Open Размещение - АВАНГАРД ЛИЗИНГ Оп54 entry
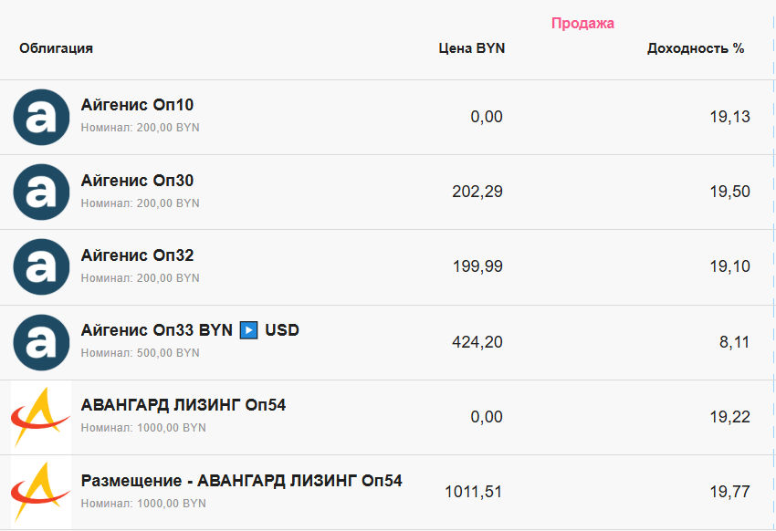This screenshot has height=531, width=776. (x=242, y=481)
